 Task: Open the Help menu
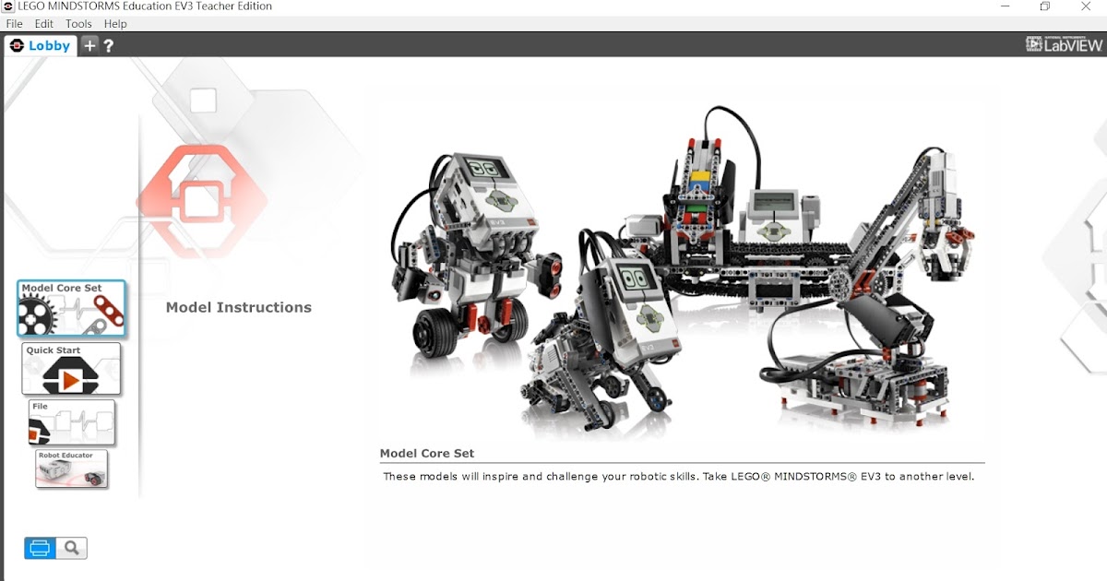pos(115,23)
